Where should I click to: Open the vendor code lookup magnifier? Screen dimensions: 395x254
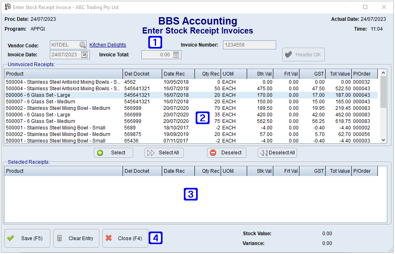(x=81, y=45)
